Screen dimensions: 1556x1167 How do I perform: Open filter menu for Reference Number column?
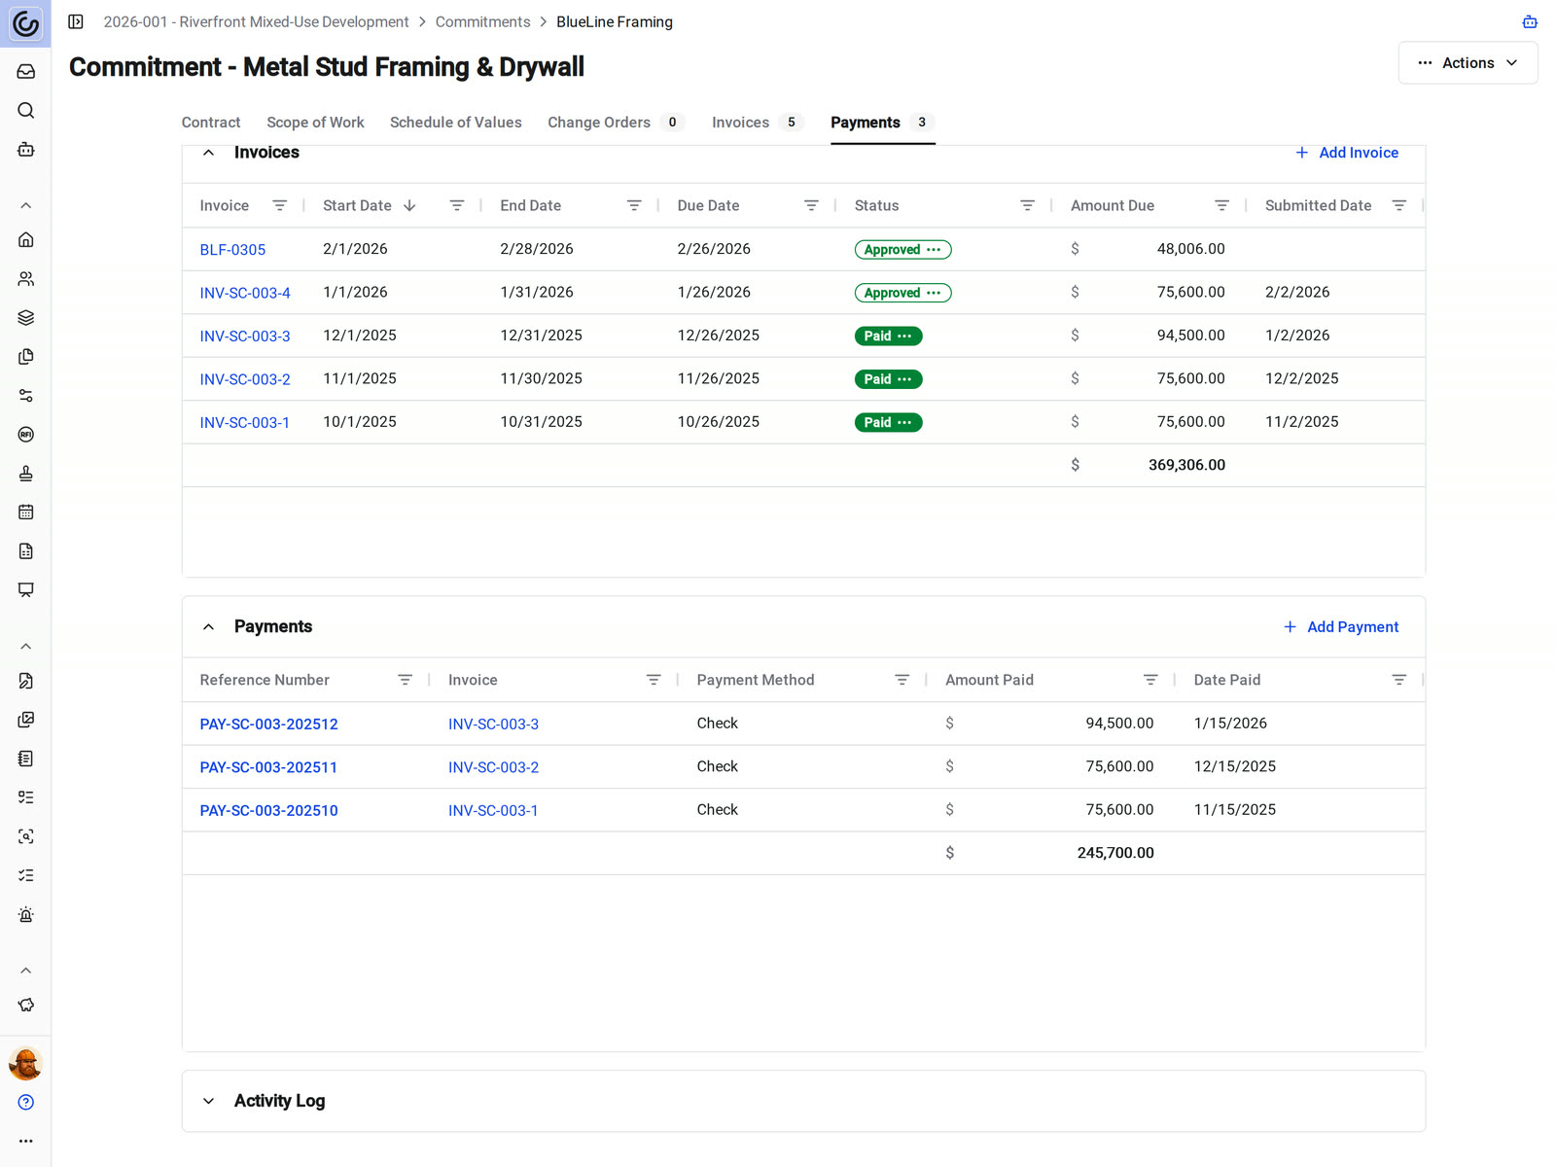tap(406, 680)
